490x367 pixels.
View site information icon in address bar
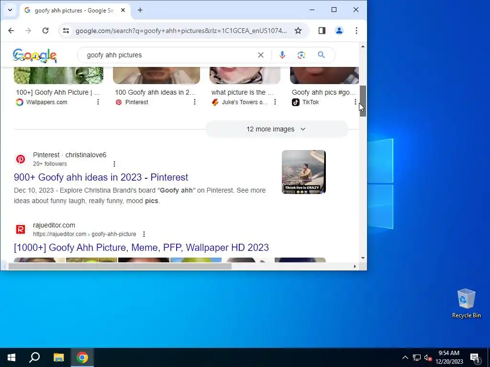point(66,31)
